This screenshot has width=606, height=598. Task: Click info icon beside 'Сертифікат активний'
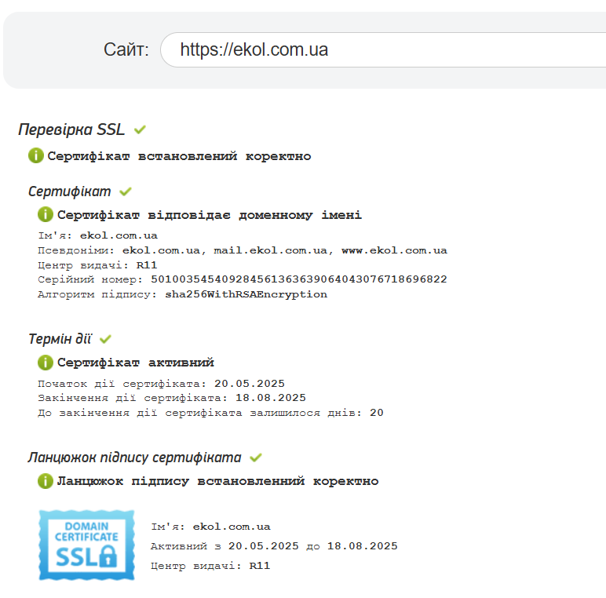point(46,363)
